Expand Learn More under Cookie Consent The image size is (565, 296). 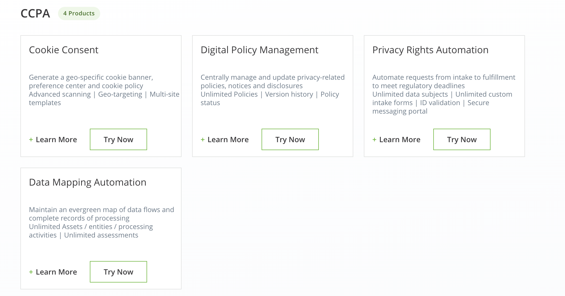tap(56, 140)
